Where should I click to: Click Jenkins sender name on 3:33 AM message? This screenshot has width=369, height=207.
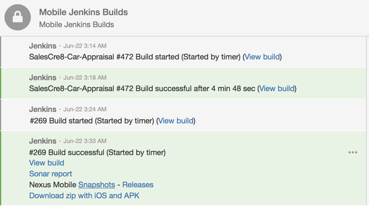[43, 141]
